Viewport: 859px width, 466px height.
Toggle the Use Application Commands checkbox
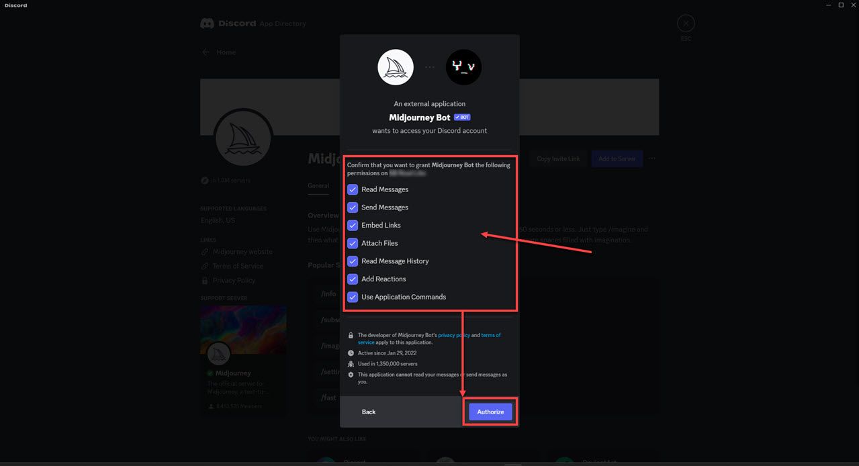[x=353, y=296]
